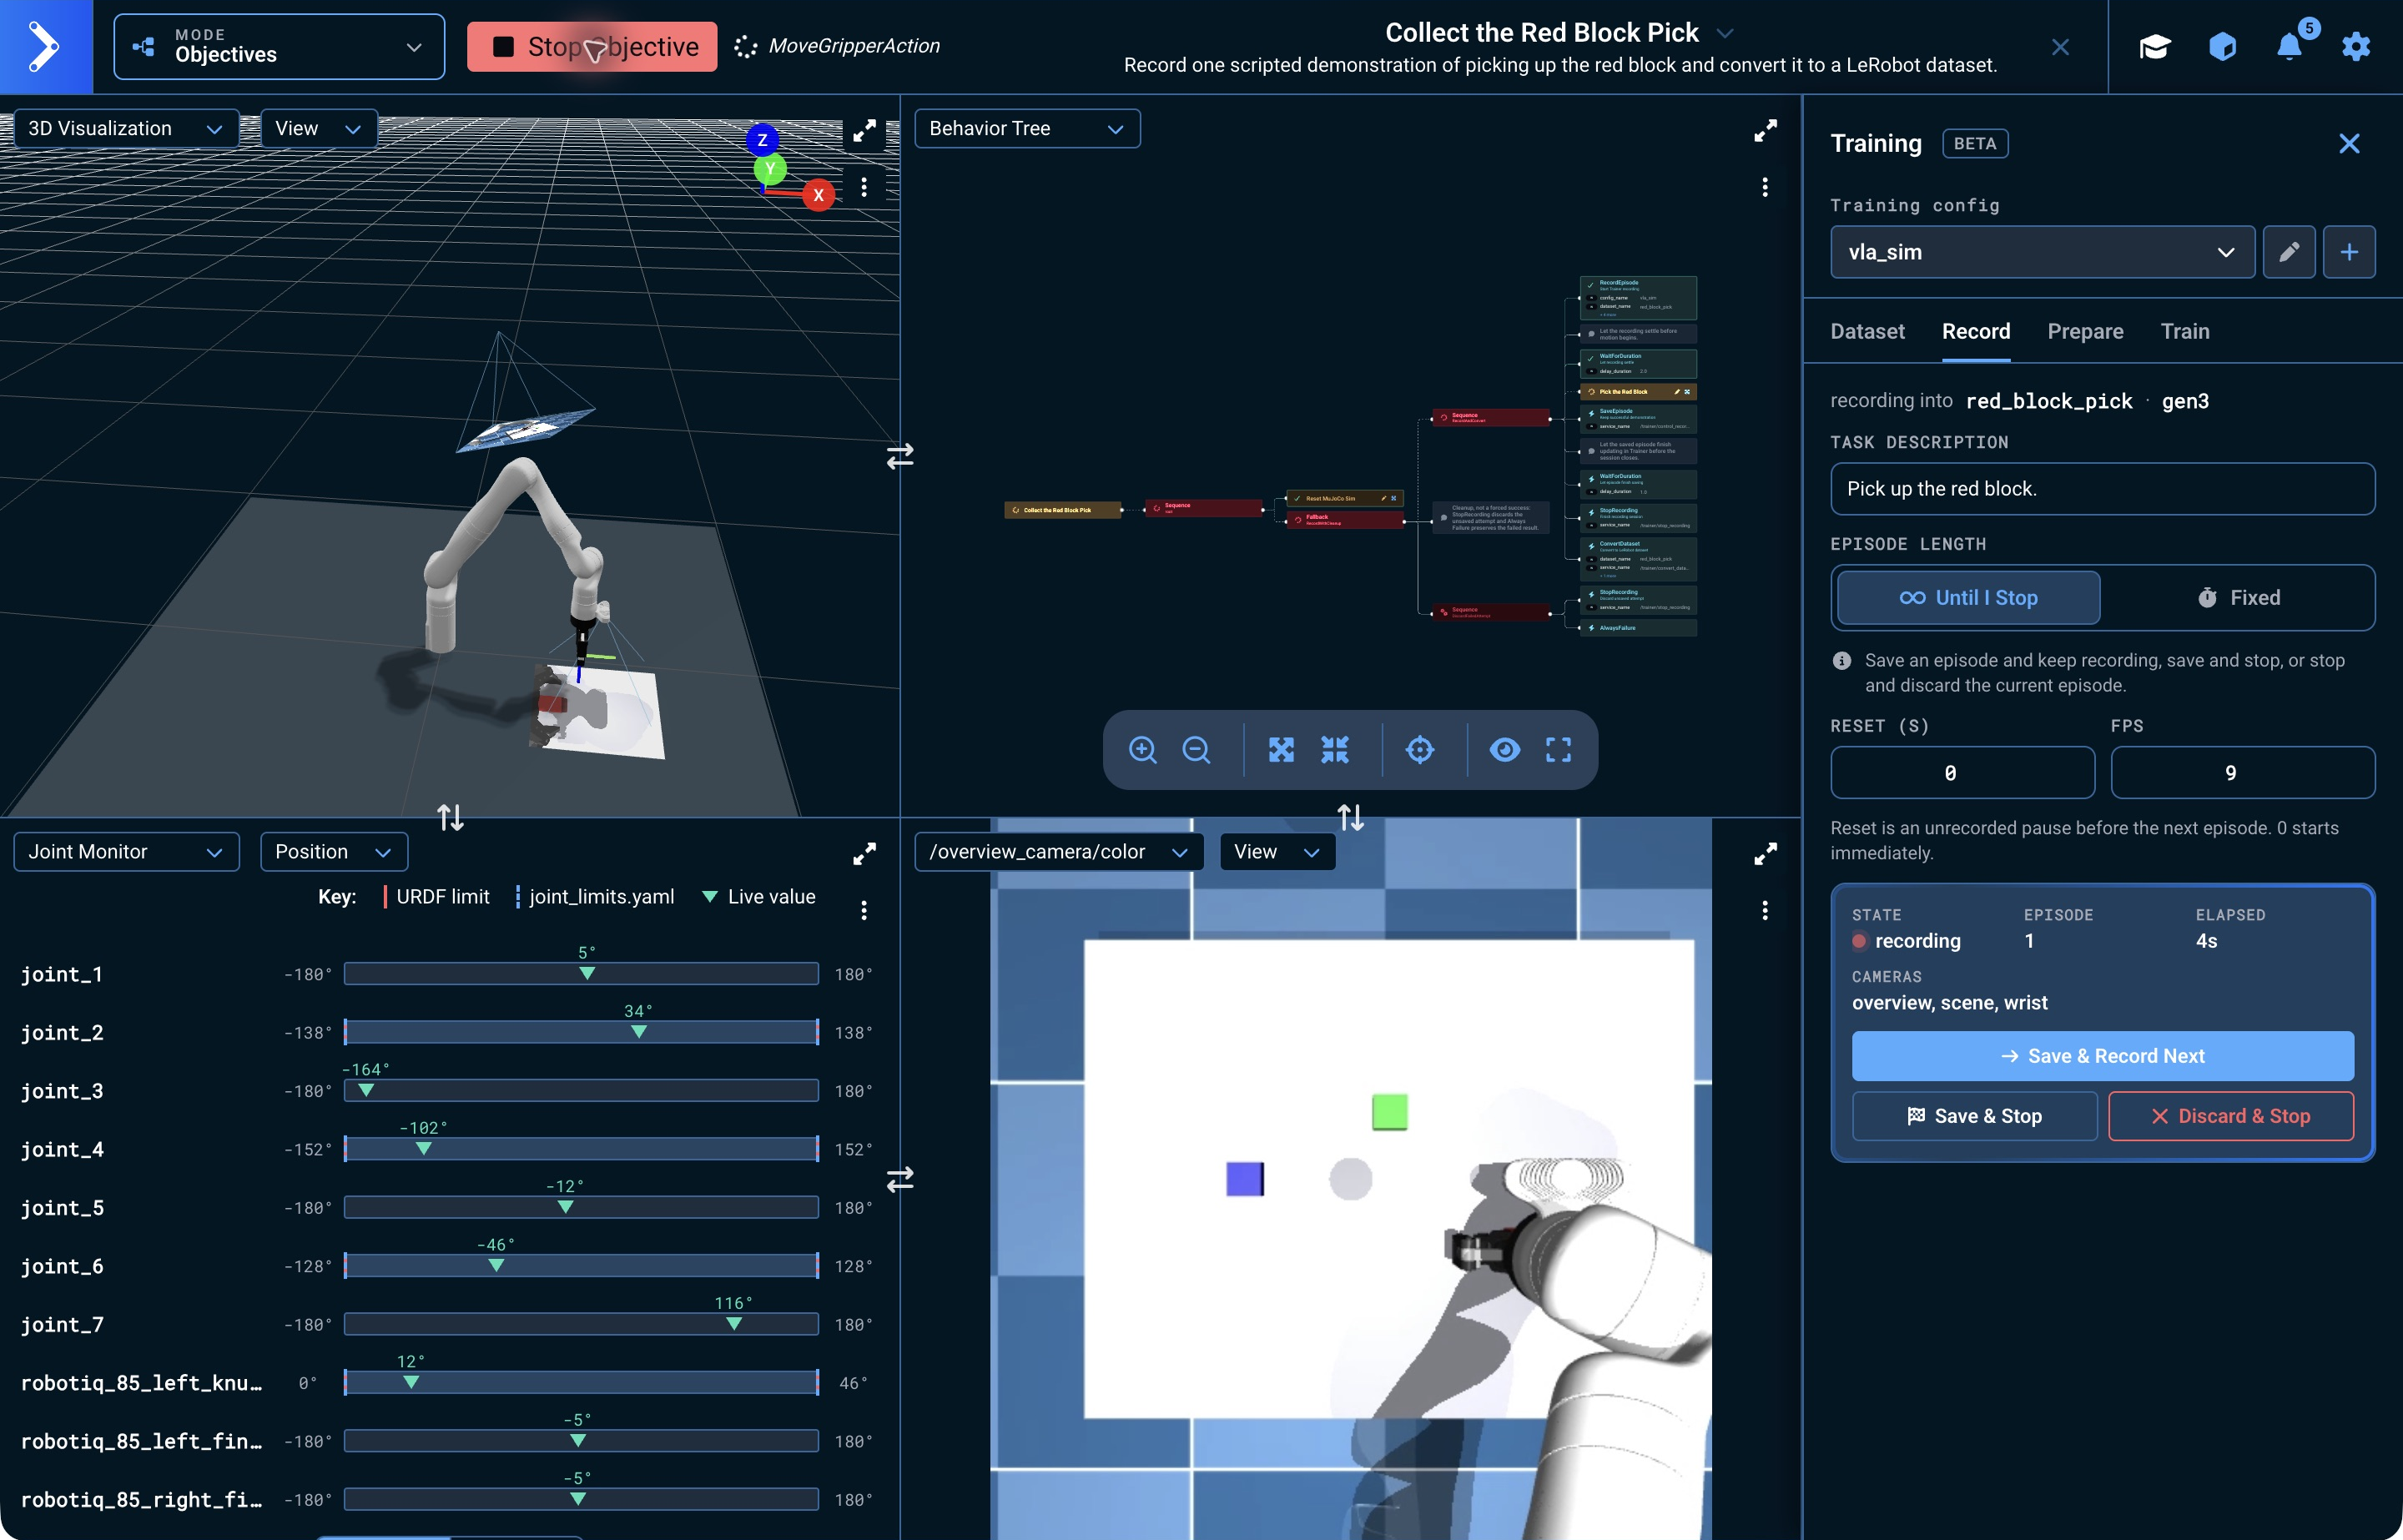Open the Behavior Tree pane's three-dot menu

pyautogui.click(x=1765, y=187)
